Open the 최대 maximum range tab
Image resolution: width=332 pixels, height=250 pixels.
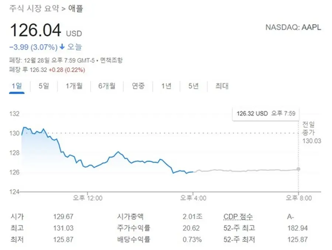click(x=222, y=86)
